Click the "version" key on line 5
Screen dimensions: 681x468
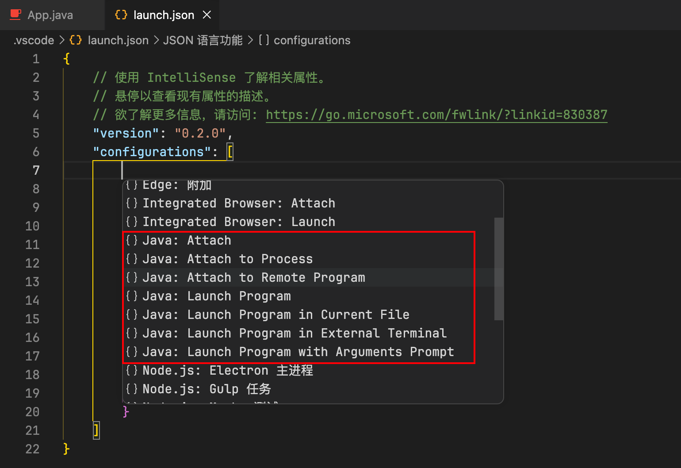coord(126,133)
